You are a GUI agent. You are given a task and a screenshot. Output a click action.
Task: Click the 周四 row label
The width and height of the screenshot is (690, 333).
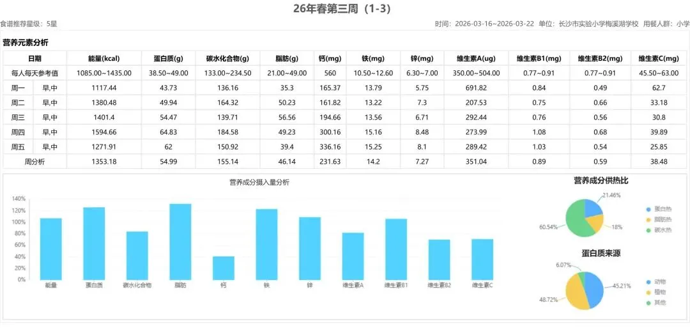coord(18,132)
